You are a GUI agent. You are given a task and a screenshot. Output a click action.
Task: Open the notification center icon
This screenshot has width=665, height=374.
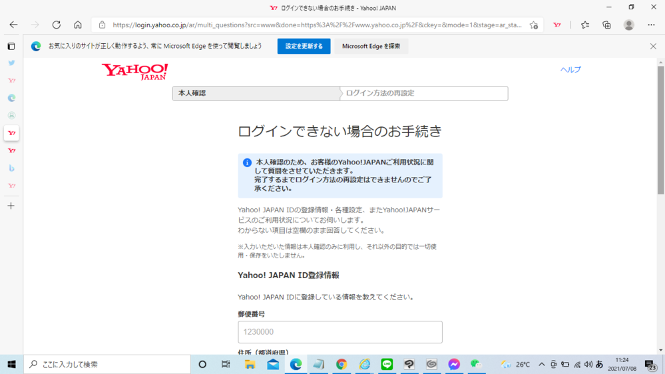(x=650, y=364)
